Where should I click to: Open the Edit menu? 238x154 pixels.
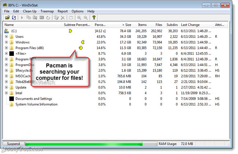(16, 11)
